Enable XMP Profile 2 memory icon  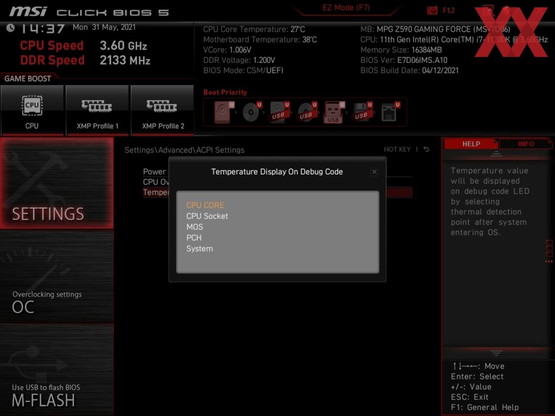click(x=162, y=110)
